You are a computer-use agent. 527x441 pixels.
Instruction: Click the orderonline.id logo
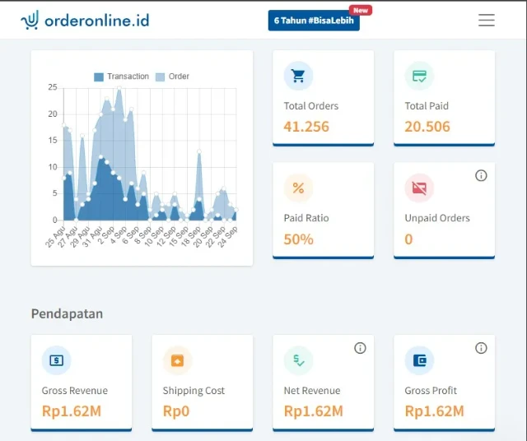[x=86, y=21]
